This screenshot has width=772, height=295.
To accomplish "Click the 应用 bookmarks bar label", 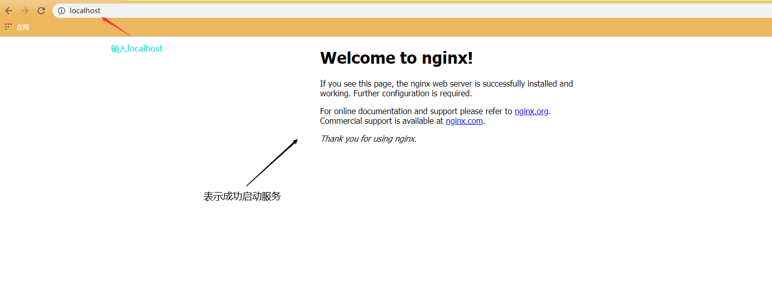I will point(22,28).
